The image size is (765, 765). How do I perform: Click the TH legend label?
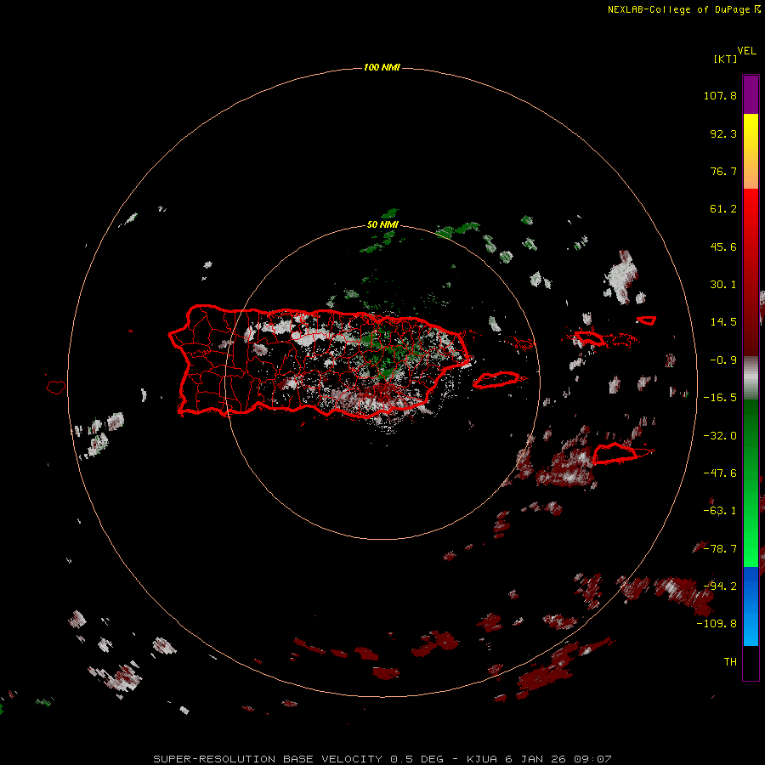pos(730,662)
